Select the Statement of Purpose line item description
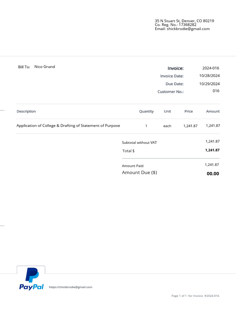The width and height of the screenshot is (236, 314). point(68,126)
